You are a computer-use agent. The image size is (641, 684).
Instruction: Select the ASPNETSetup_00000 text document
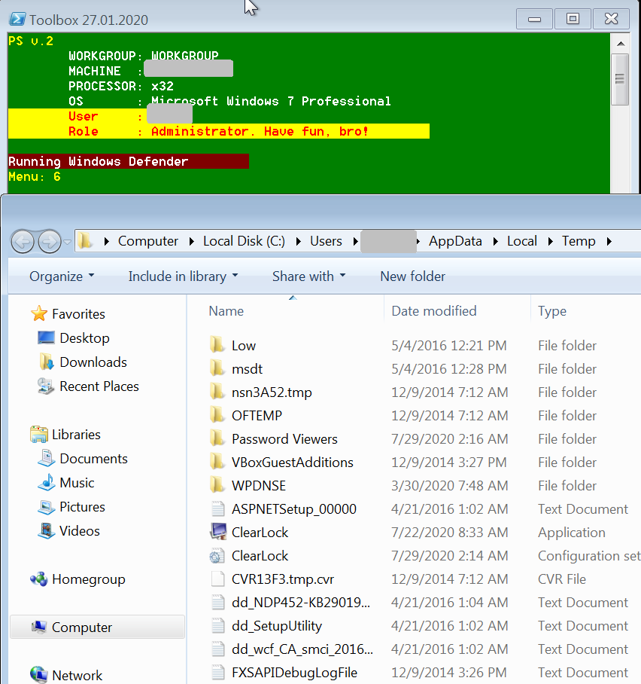(293, 508)
